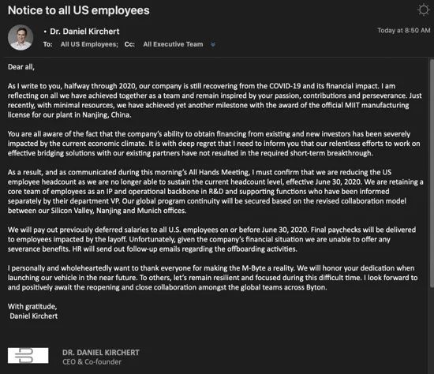The height and width of the screenshot is (374, 434).
Task: Click the With gratitude closing line
Action: click(x=32, y=306)
